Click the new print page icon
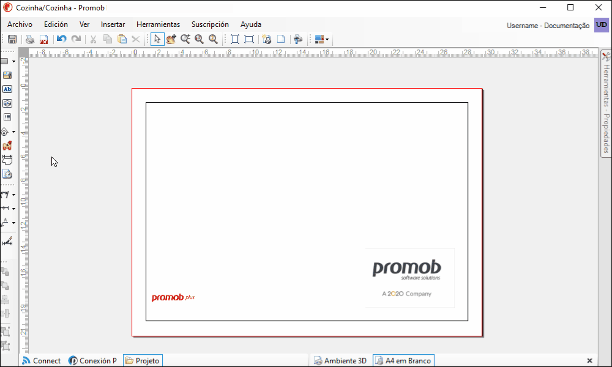This screenshot has width=612, height=367. click(x=267, y=39)
